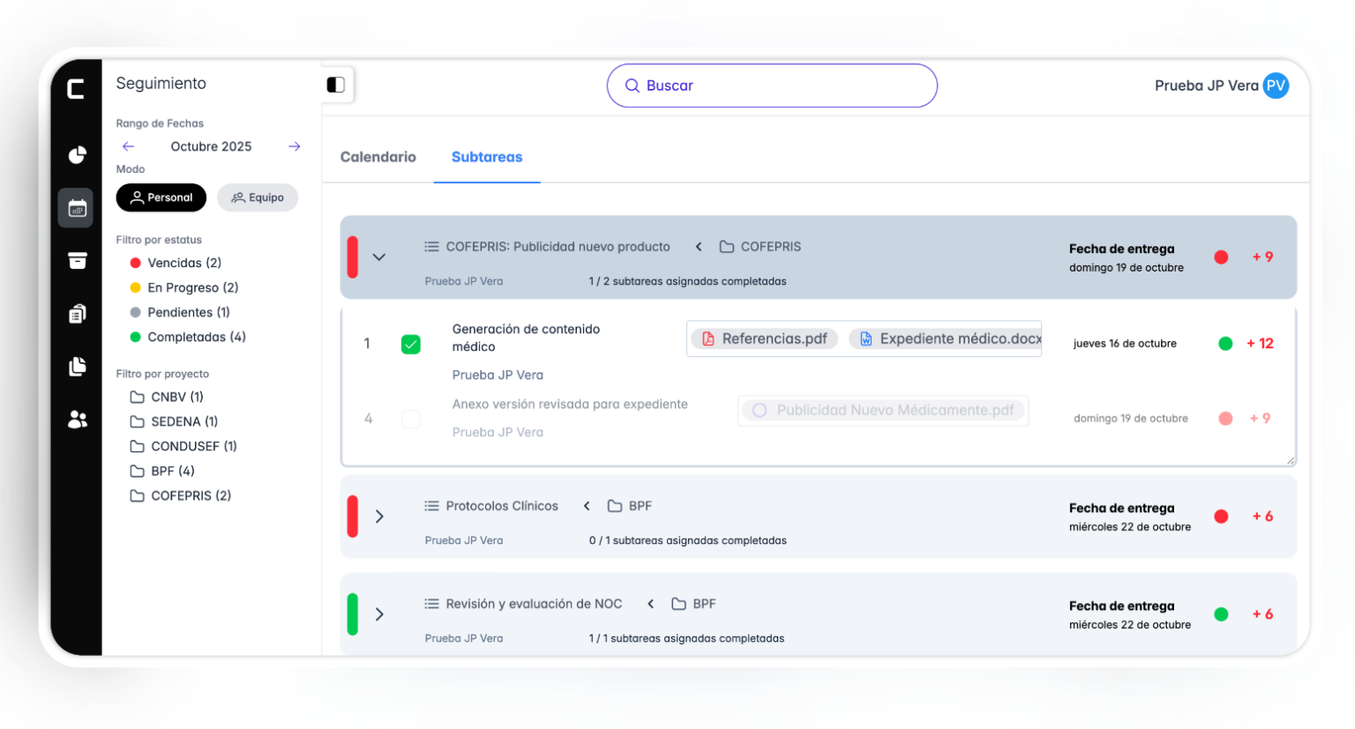Expand the Revisión y evaluación de NOC task

click(379, 614)
